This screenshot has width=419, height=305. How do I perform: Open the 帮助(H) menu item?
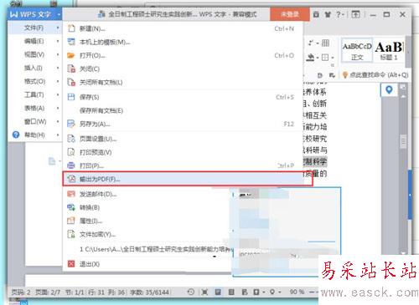coord(34,135)
